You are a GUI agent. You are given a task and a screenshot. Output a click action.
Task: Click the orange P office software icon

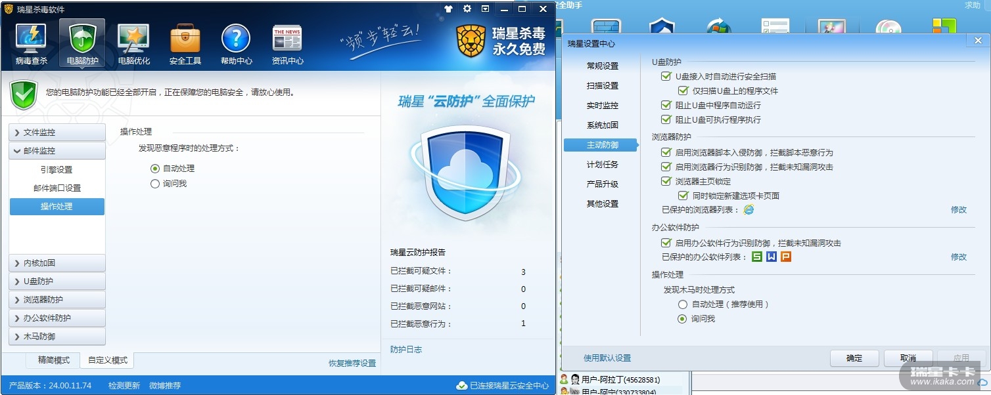[786, 257]
